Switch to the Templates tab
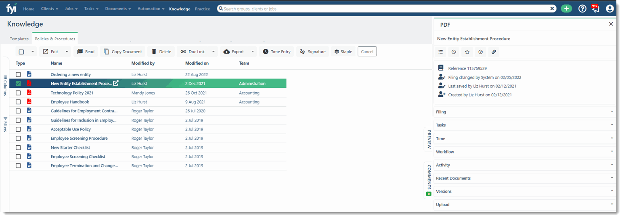The height and width of the screenshot is (215, 620). tap(19, 39)
